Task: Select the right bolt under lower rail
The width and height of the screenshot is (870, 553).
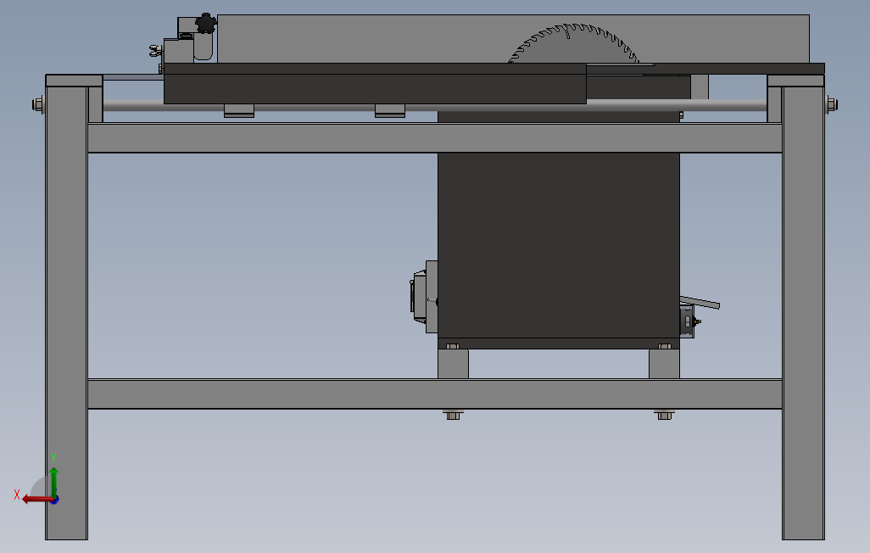Action: tap(664, 414)
